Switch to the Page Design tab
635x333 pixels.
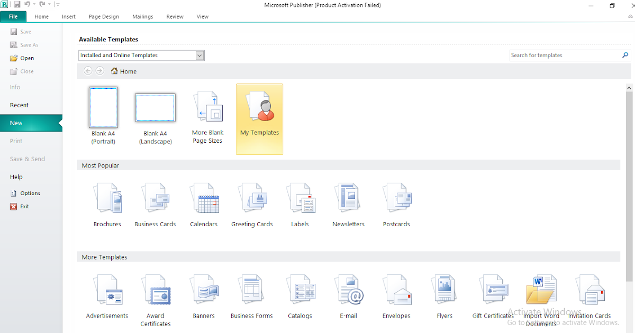[x=104, y=16]
